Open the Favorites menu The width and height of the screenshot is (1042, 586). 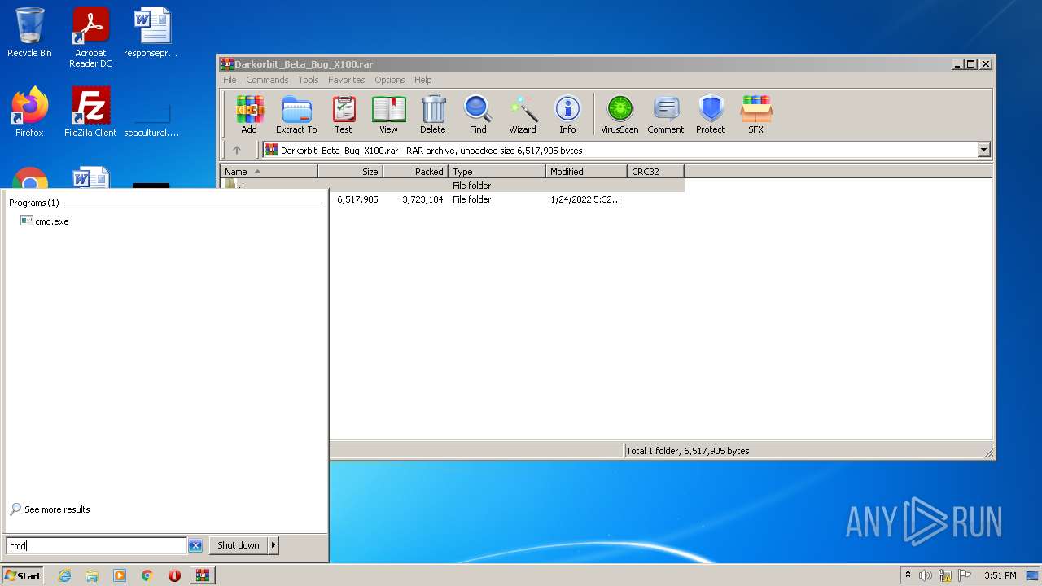click(x=346, y=80)
